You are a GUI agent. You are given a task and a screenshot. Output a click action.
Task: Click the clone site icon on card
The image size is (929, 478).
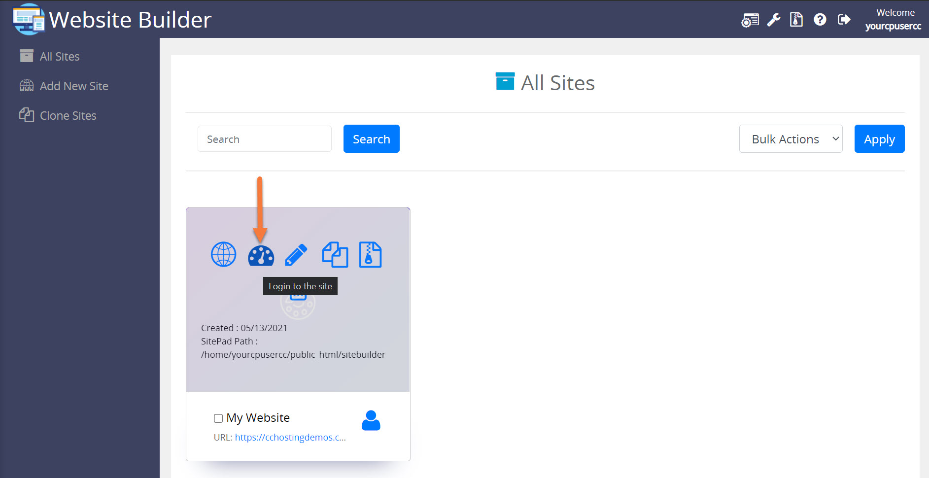click(x=335, y=255)
